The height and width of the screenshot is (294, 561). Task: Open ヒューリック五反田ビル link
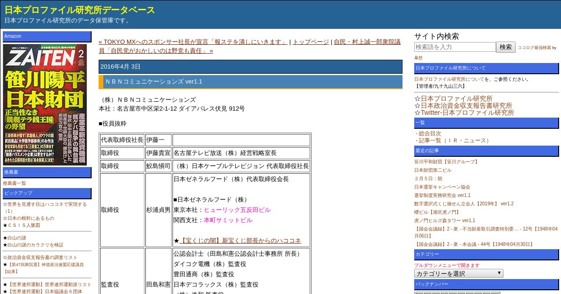[x=237, y=210]
